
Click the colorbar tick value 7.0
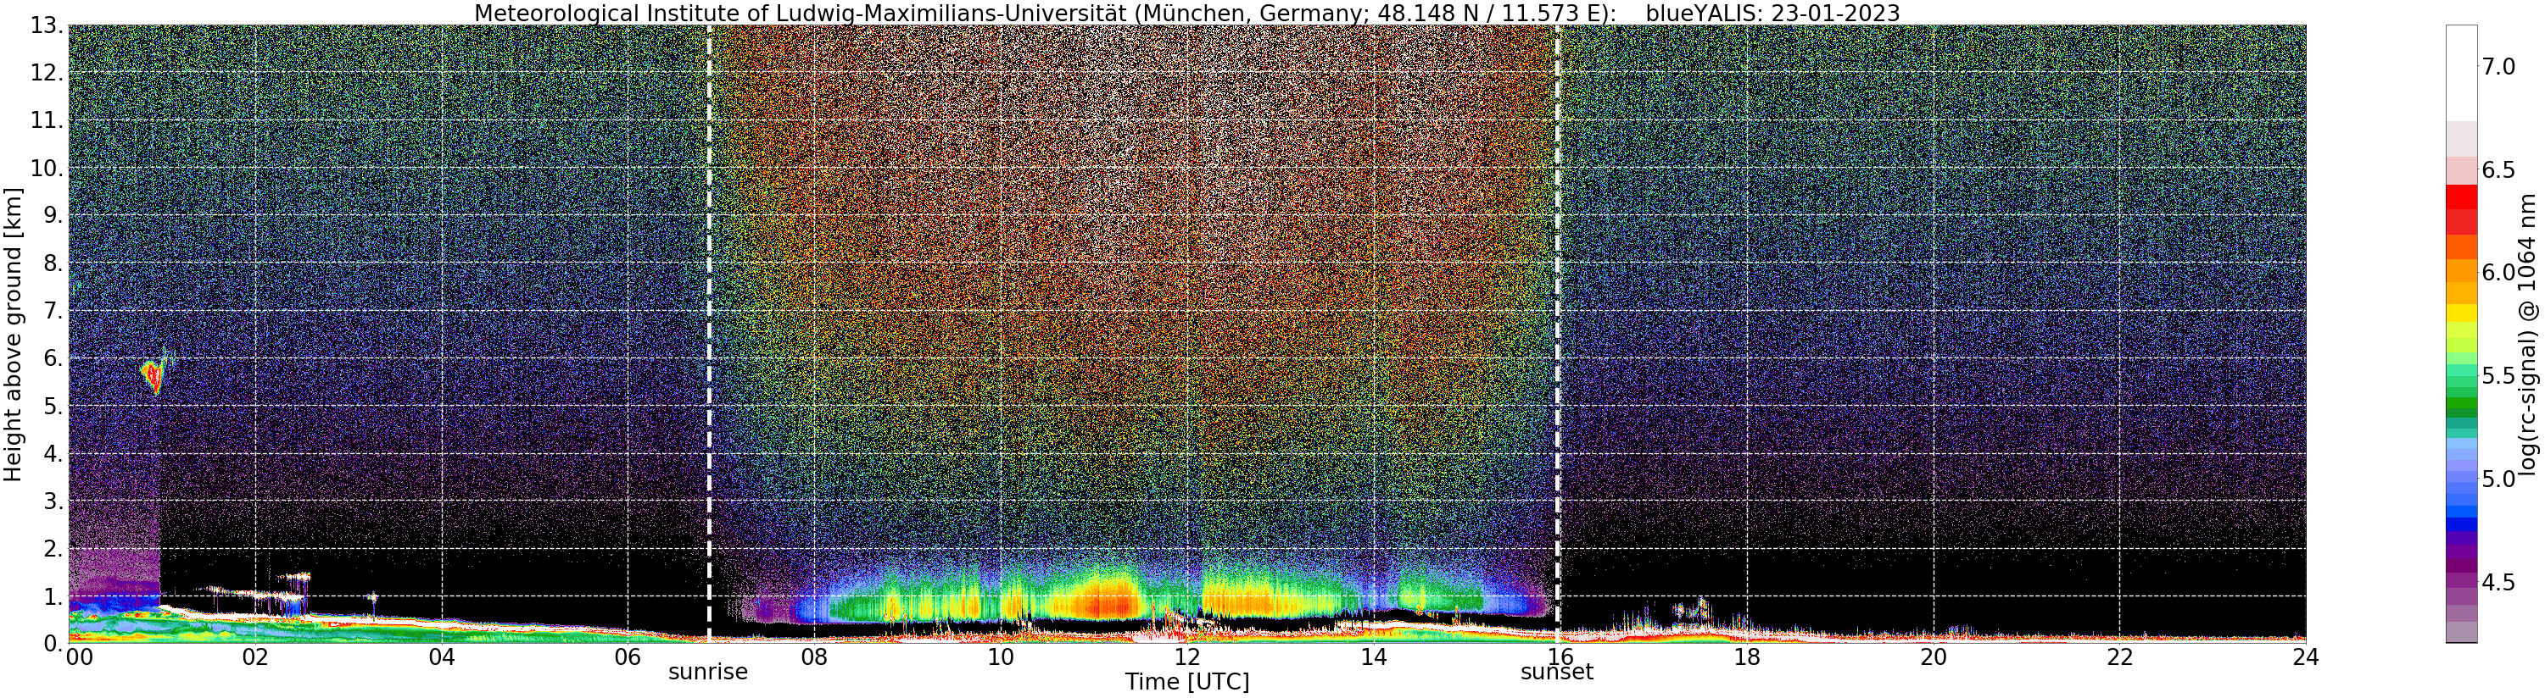(x=2497, y=66)
